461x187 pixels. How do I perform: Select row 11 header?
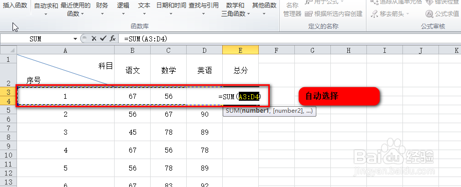(9, 164)
